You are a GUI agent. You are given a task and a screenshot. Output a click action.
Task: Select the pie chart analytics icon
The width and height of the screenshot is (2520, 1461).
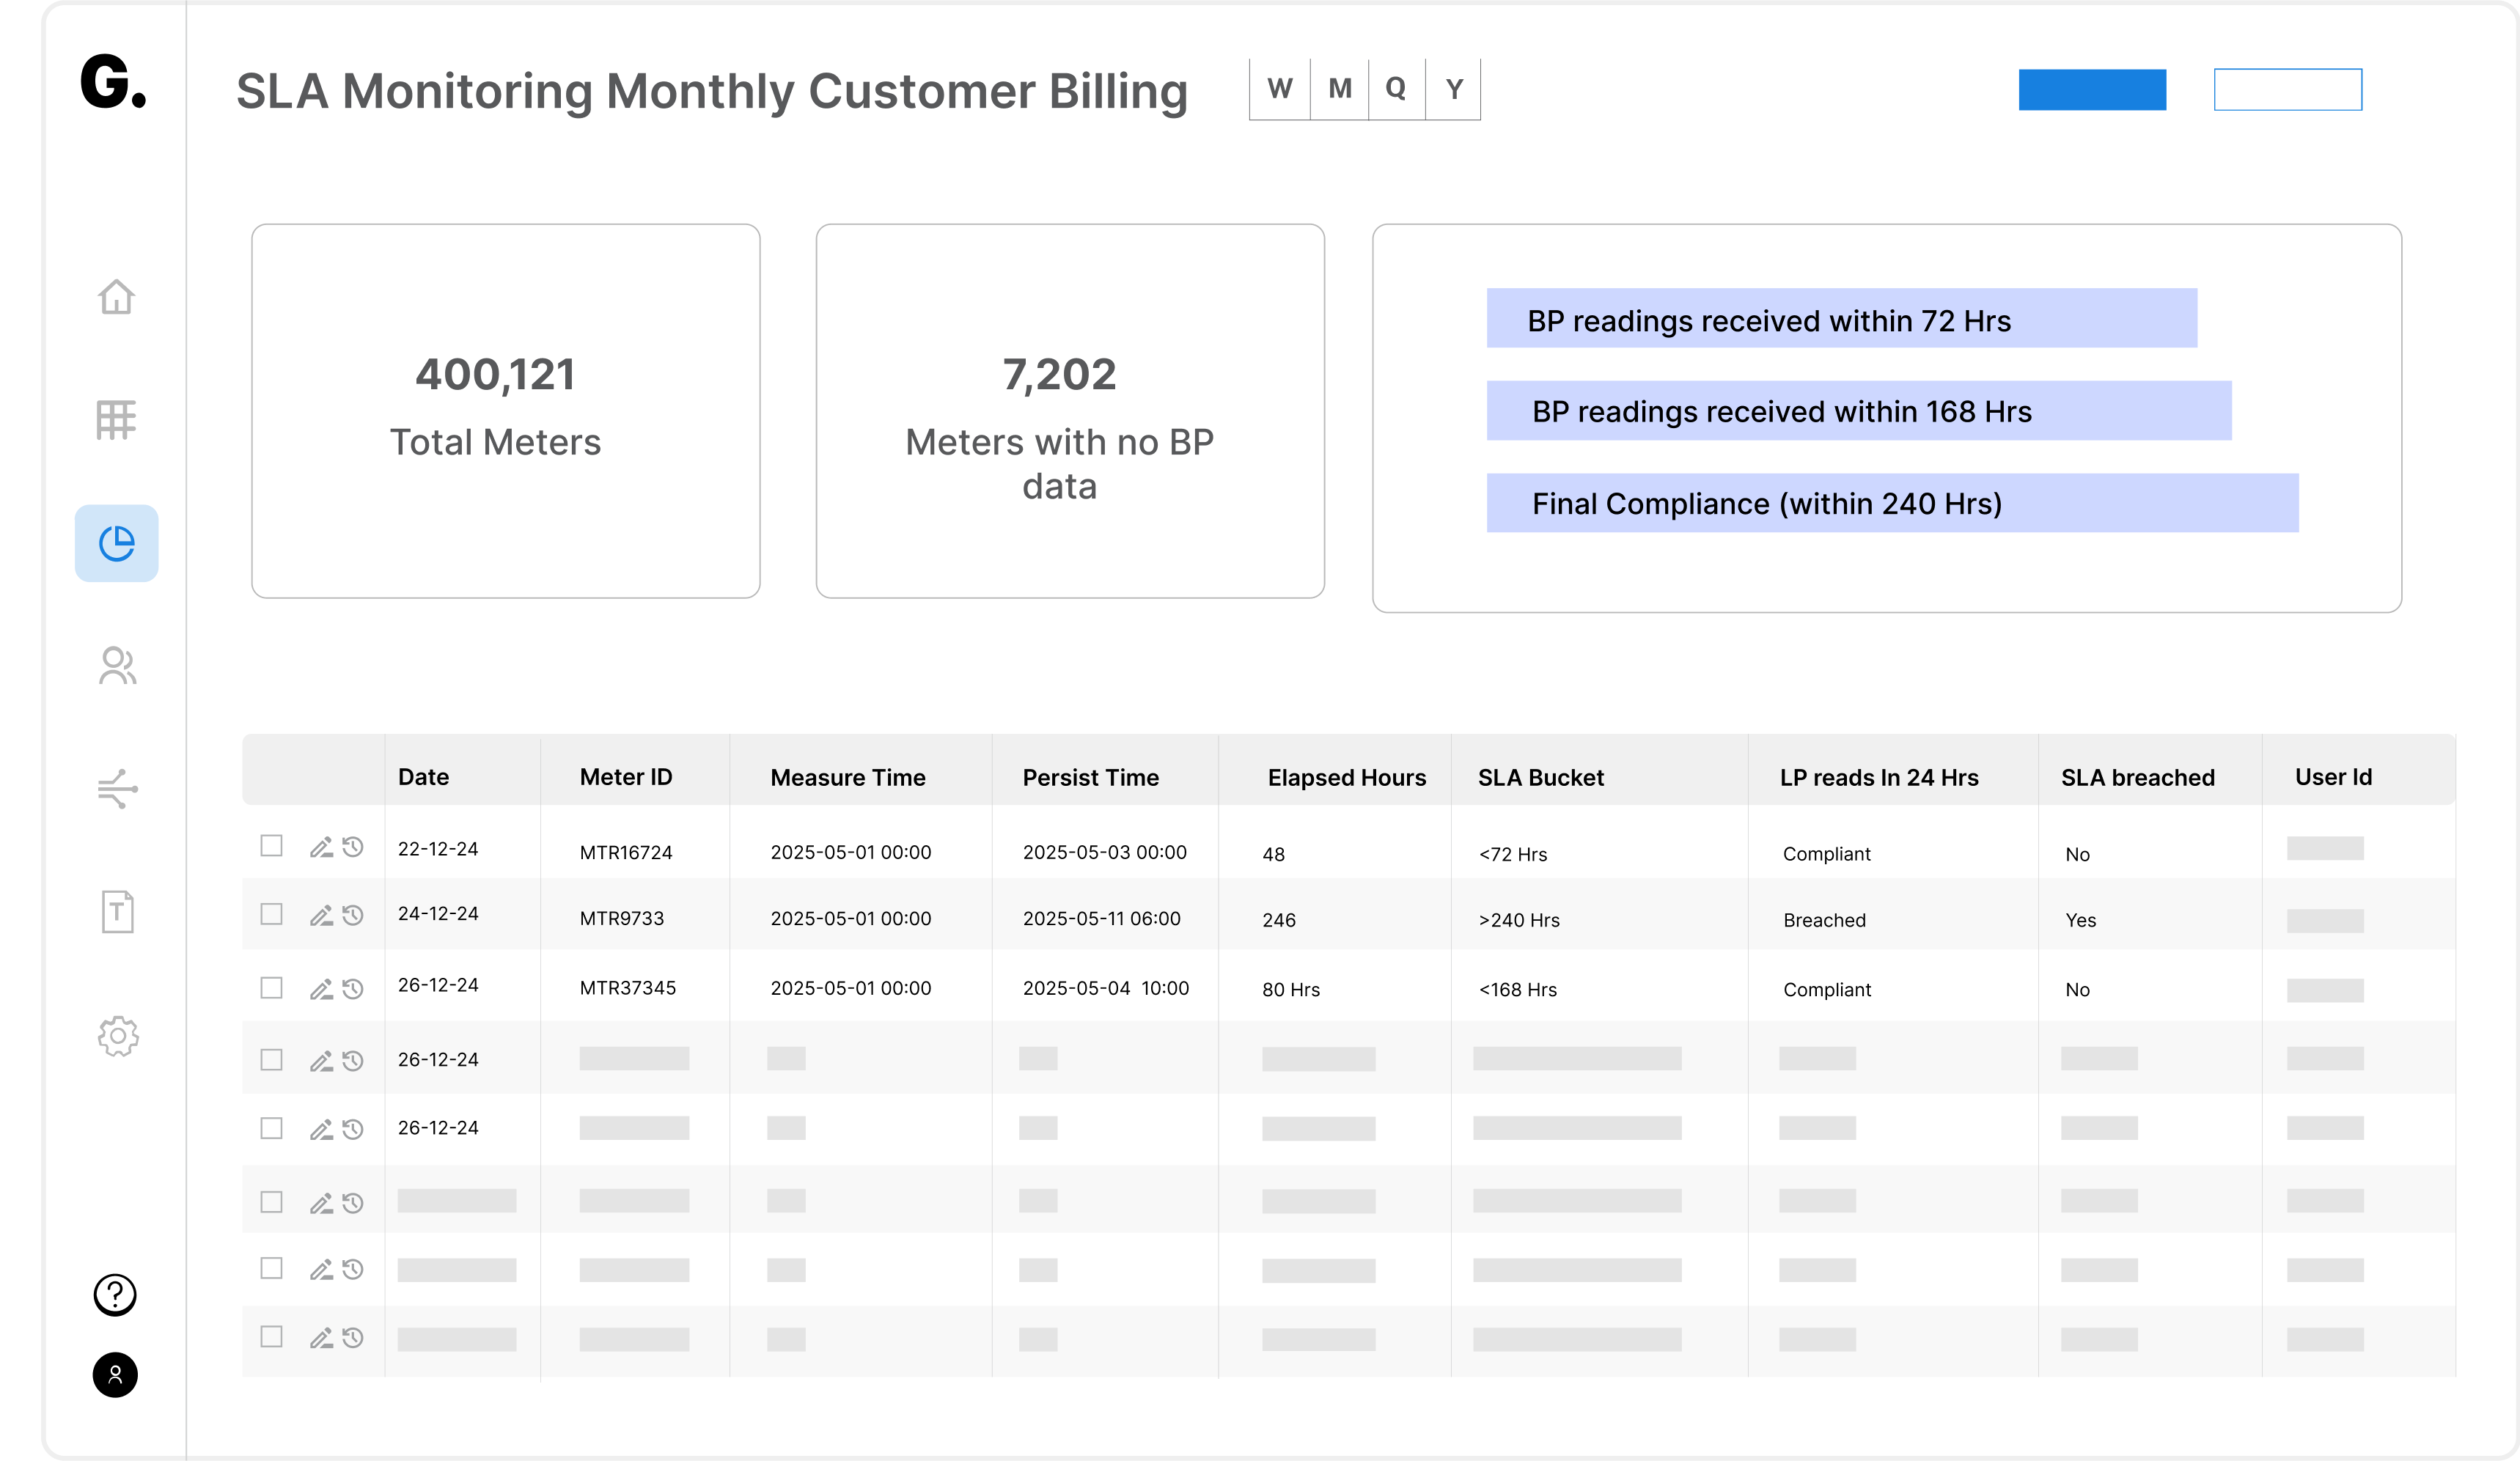click(116, 543)
